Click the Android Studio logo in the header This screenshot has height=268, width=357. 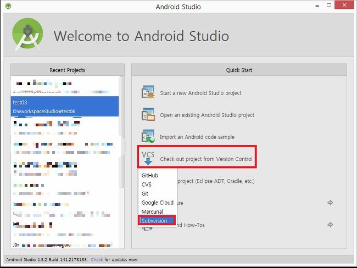point(27,35)
